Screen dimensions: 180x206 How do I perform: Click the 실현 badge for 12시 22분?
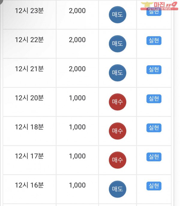[154, 41]
